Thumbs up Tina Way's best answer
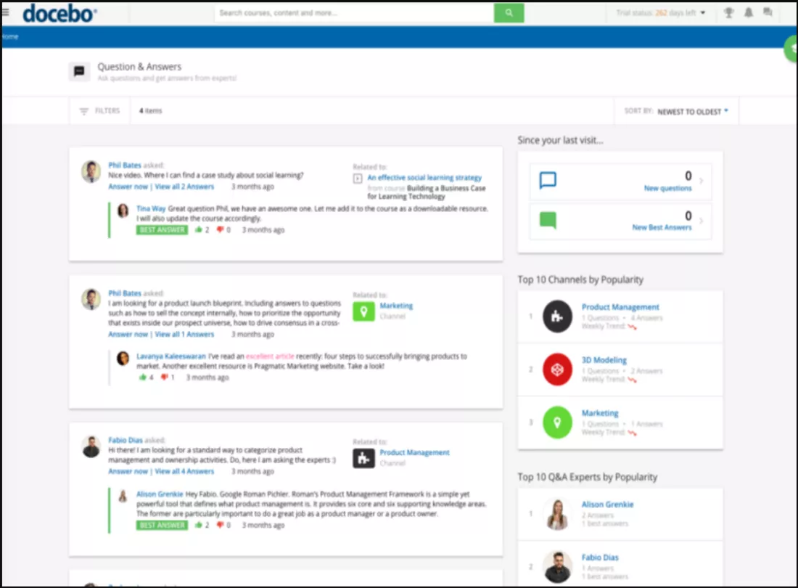Image resolution: width=798 pixels, height=588 pixels. (x=198, y=230)
